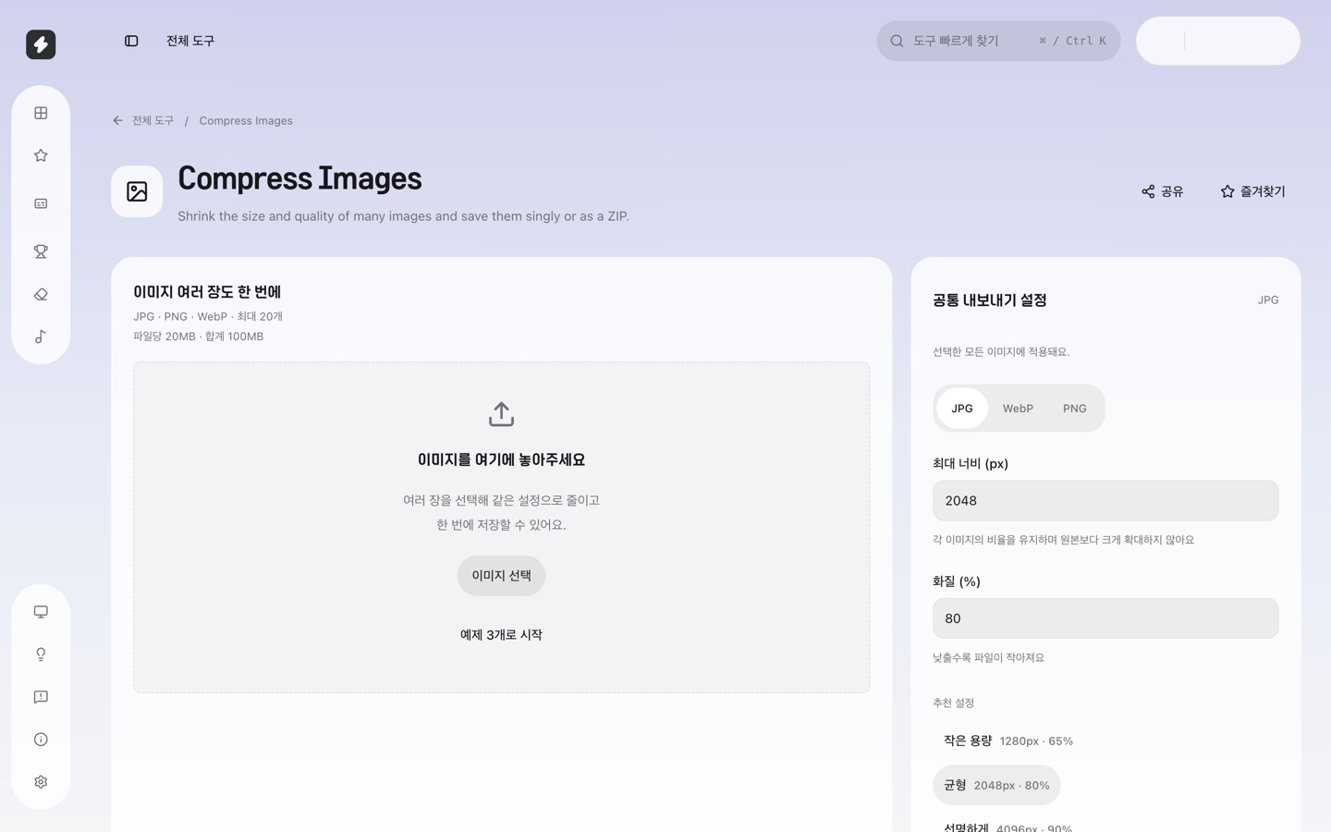Image resolution: width=1331 pixels, height=832 pixels.
Task: Select the WebP format option
Action: click(1018, 408)
